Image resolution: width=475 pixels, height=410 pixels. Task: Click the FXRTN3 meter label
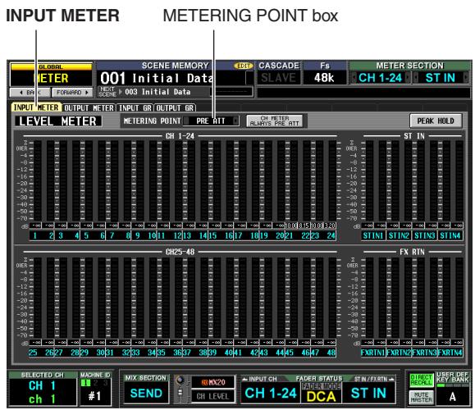[424, 353]
